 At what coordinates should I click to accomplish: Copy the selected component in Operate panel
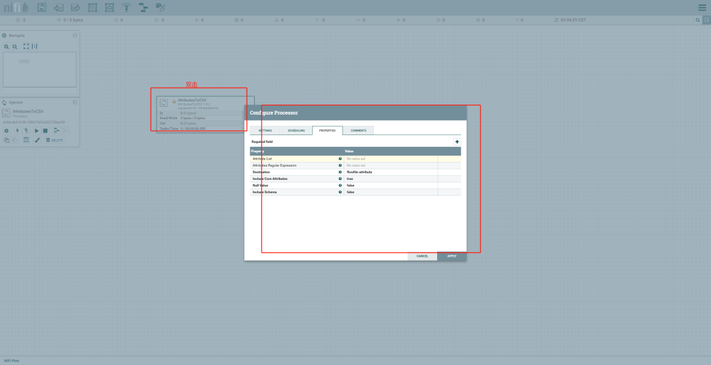7,140
